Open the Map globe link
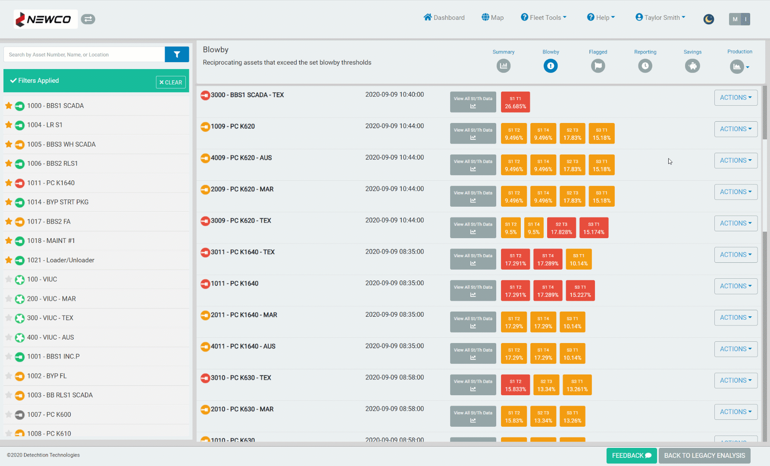The image size is (770, 466). point(492,17)
